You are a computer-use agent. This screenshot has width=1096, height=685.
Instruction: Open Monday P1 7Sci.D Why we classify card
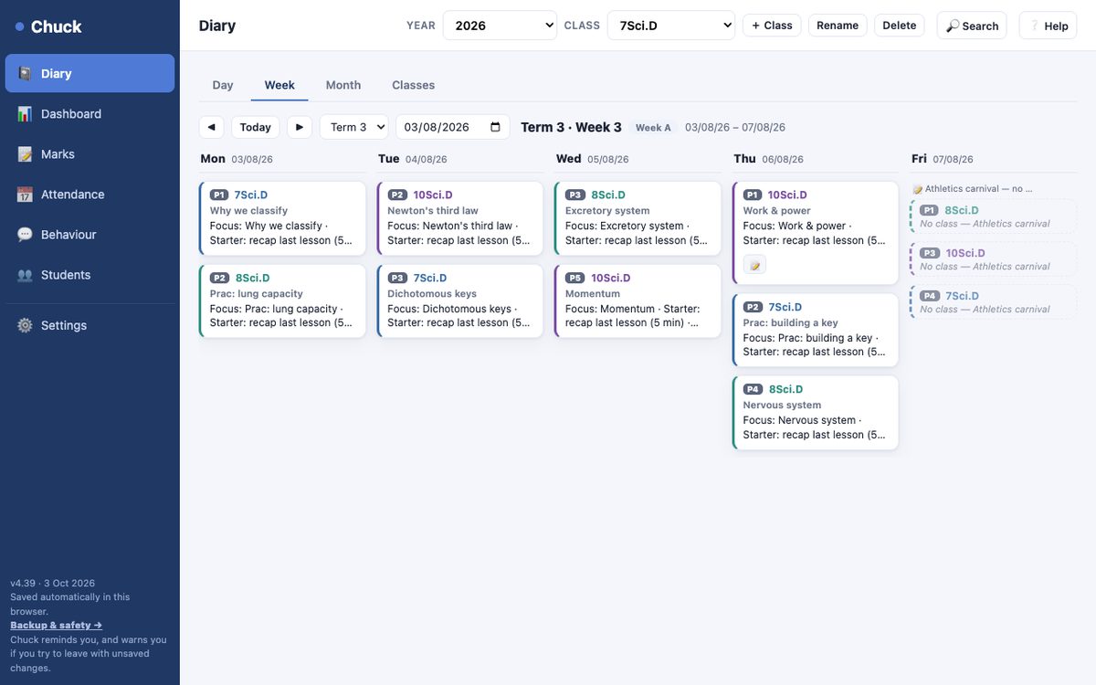pyautogui.click(x=283, y=218)
